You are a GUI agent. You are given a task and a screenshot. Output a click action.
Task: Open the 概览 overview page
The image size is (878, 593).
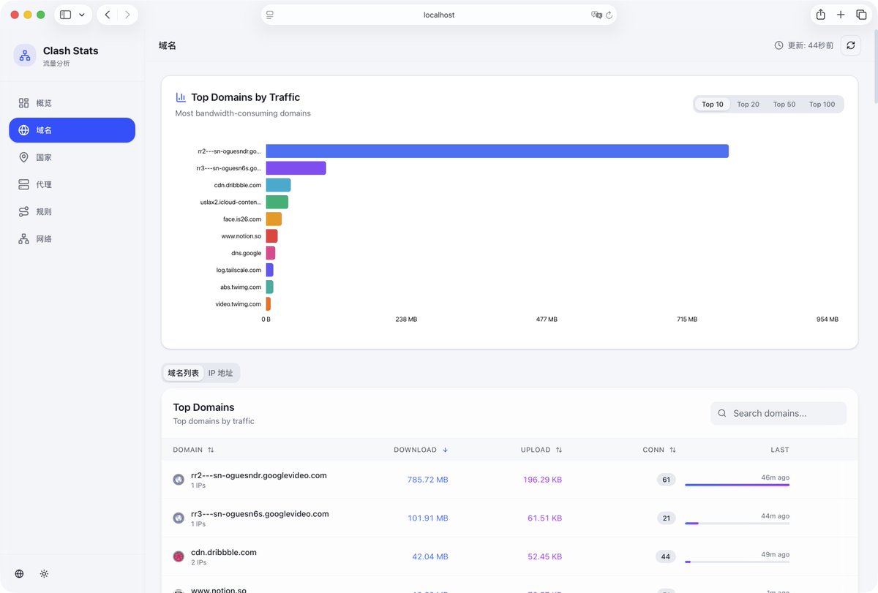coord(72,103)
